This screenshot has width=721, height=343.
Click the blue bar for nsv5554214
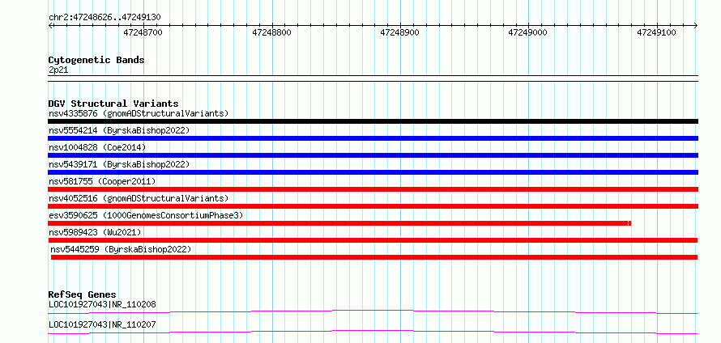[x=373, y=138]
